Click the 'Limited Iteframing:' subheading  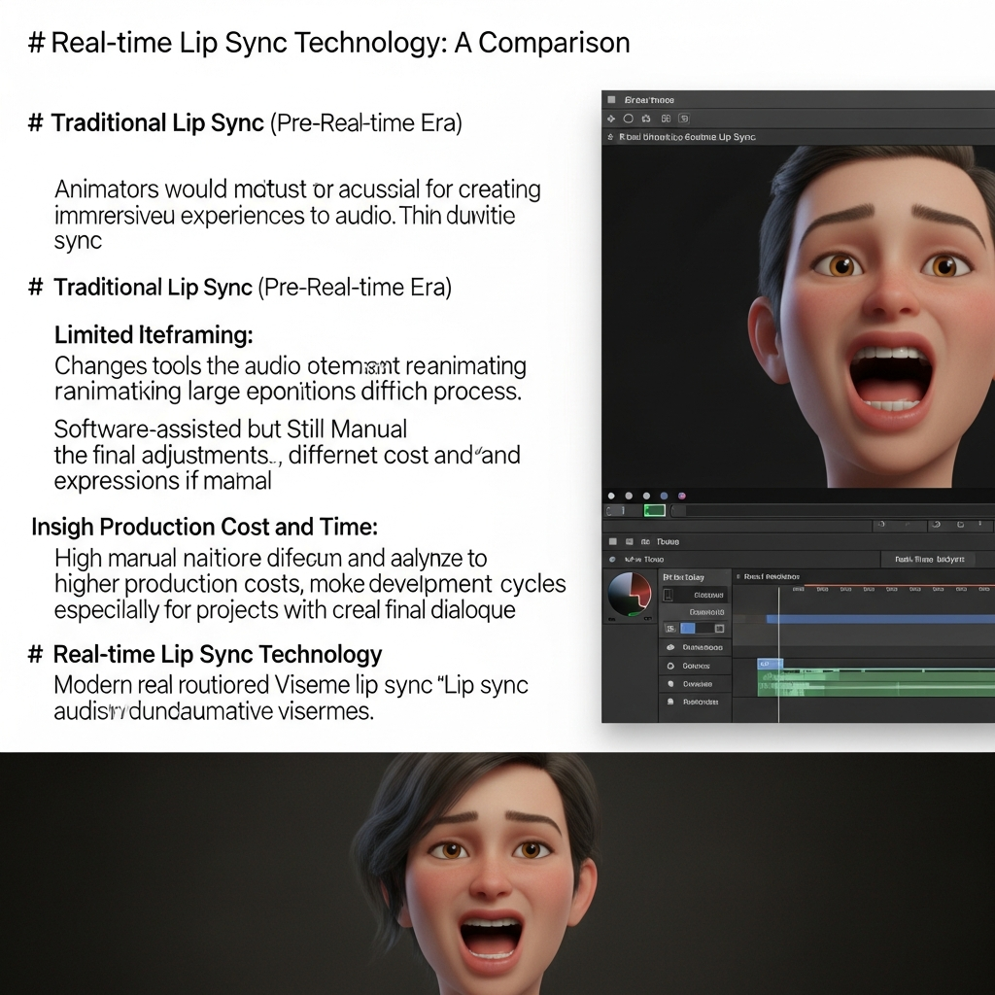[x=154, y=335]
